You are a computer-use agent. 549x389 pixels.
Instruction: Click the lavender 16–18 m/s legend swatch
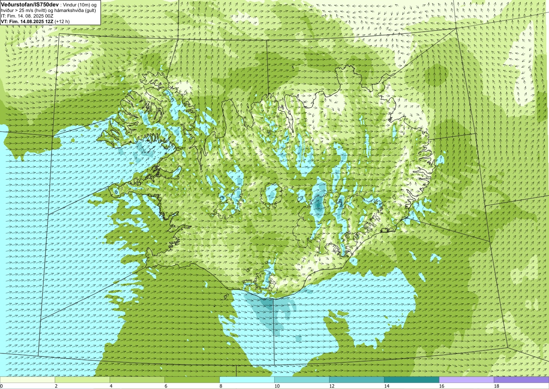tap(467, 380)
